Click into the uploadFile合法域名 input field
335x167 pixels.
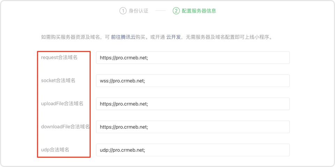[193, 104]
